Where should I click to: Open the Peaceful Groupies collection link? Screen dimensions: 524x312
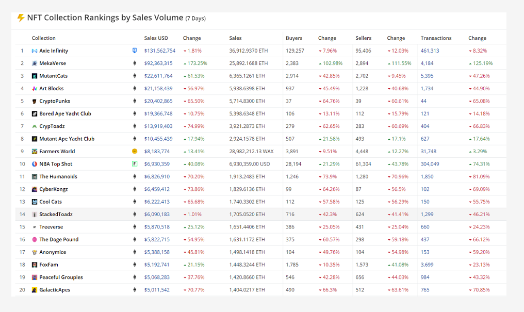point(61,277)
